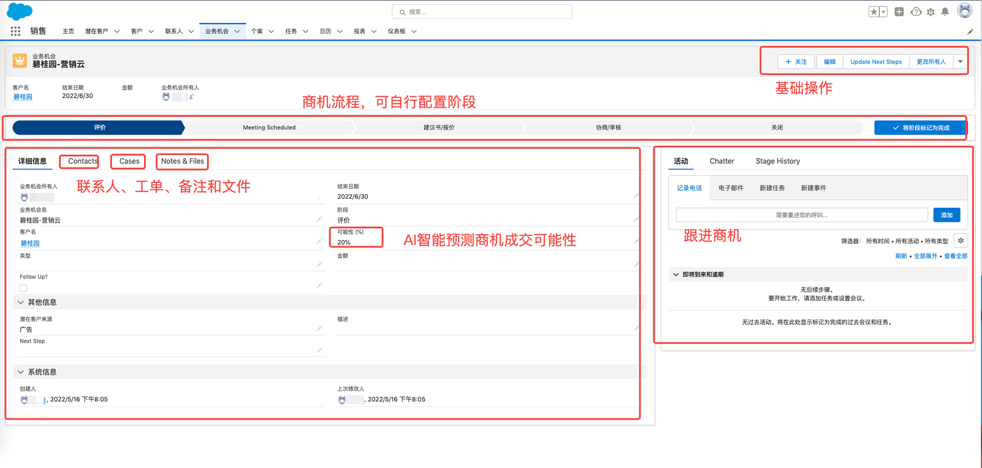
Task: Edit the 阶段 field pencil
Action: [x=636, y=220]
